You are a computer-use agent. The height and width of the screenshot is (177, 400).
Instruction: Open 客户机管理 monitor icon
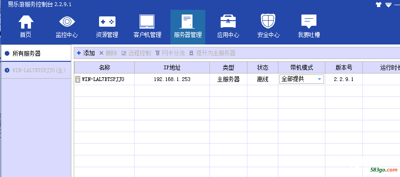tap(147, 22)
